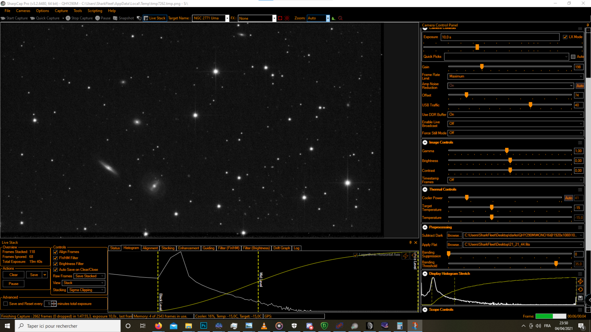This screenshot has height=332, width=591.
Task: Click the lightning auto-stretch icon in Display Histogram Stretch
Action: 580,281
